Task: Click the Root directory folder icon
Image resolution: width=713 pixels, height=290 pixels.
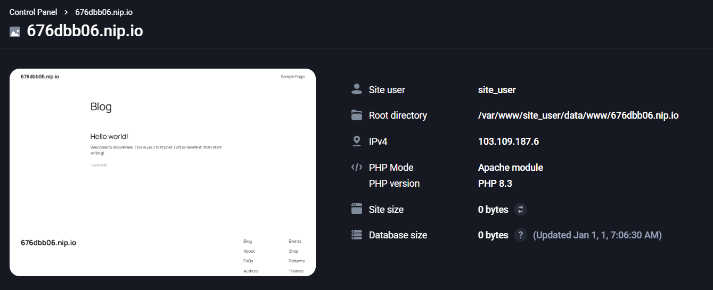Action: pyautogui.click(x=357, y=115)
